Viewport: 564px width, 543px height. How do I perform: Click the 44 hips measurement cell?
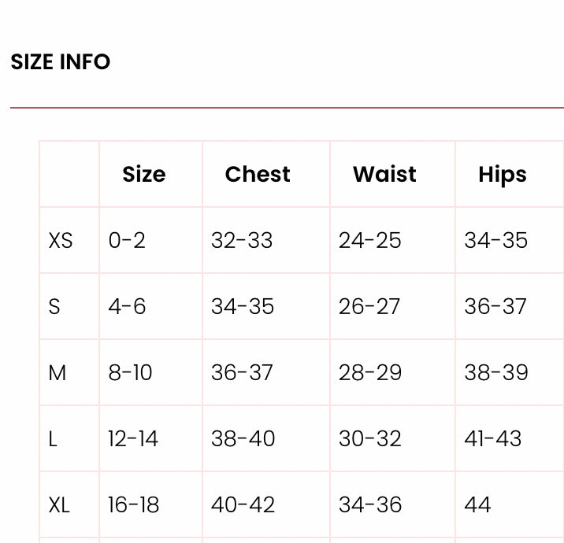point(478,504)
